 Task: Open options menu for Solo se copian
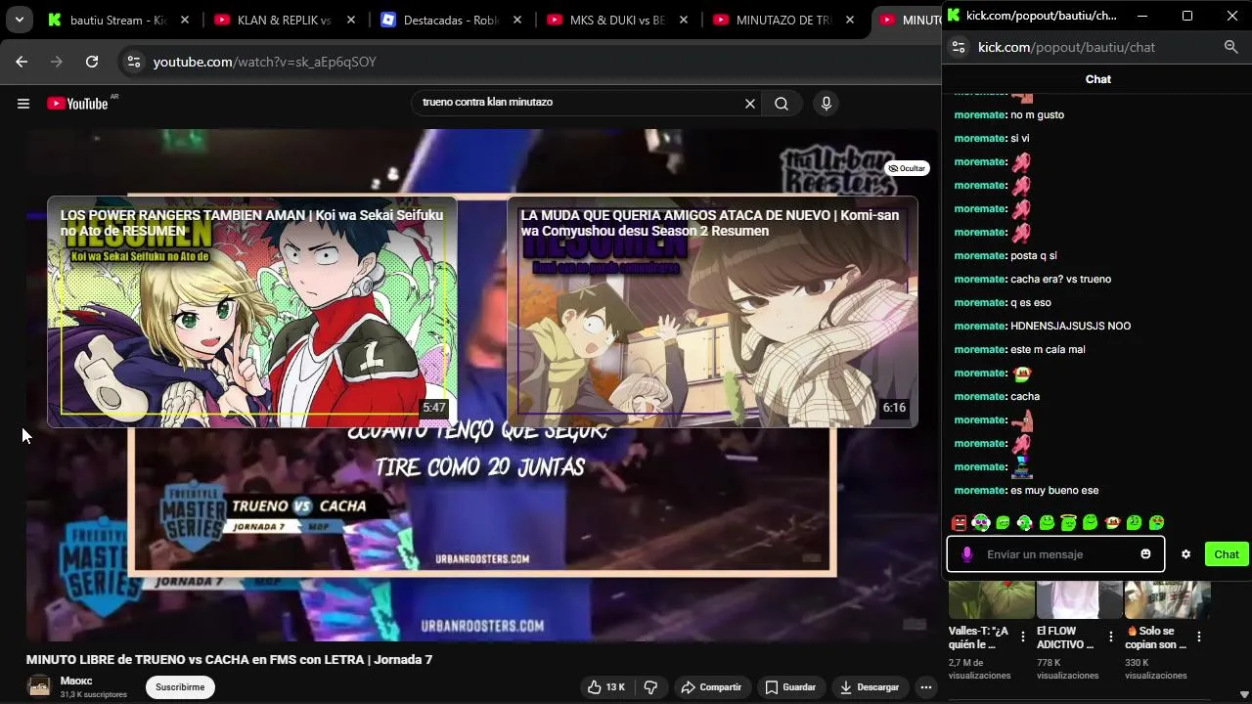pyautogui.click(x=1199, y=637)
